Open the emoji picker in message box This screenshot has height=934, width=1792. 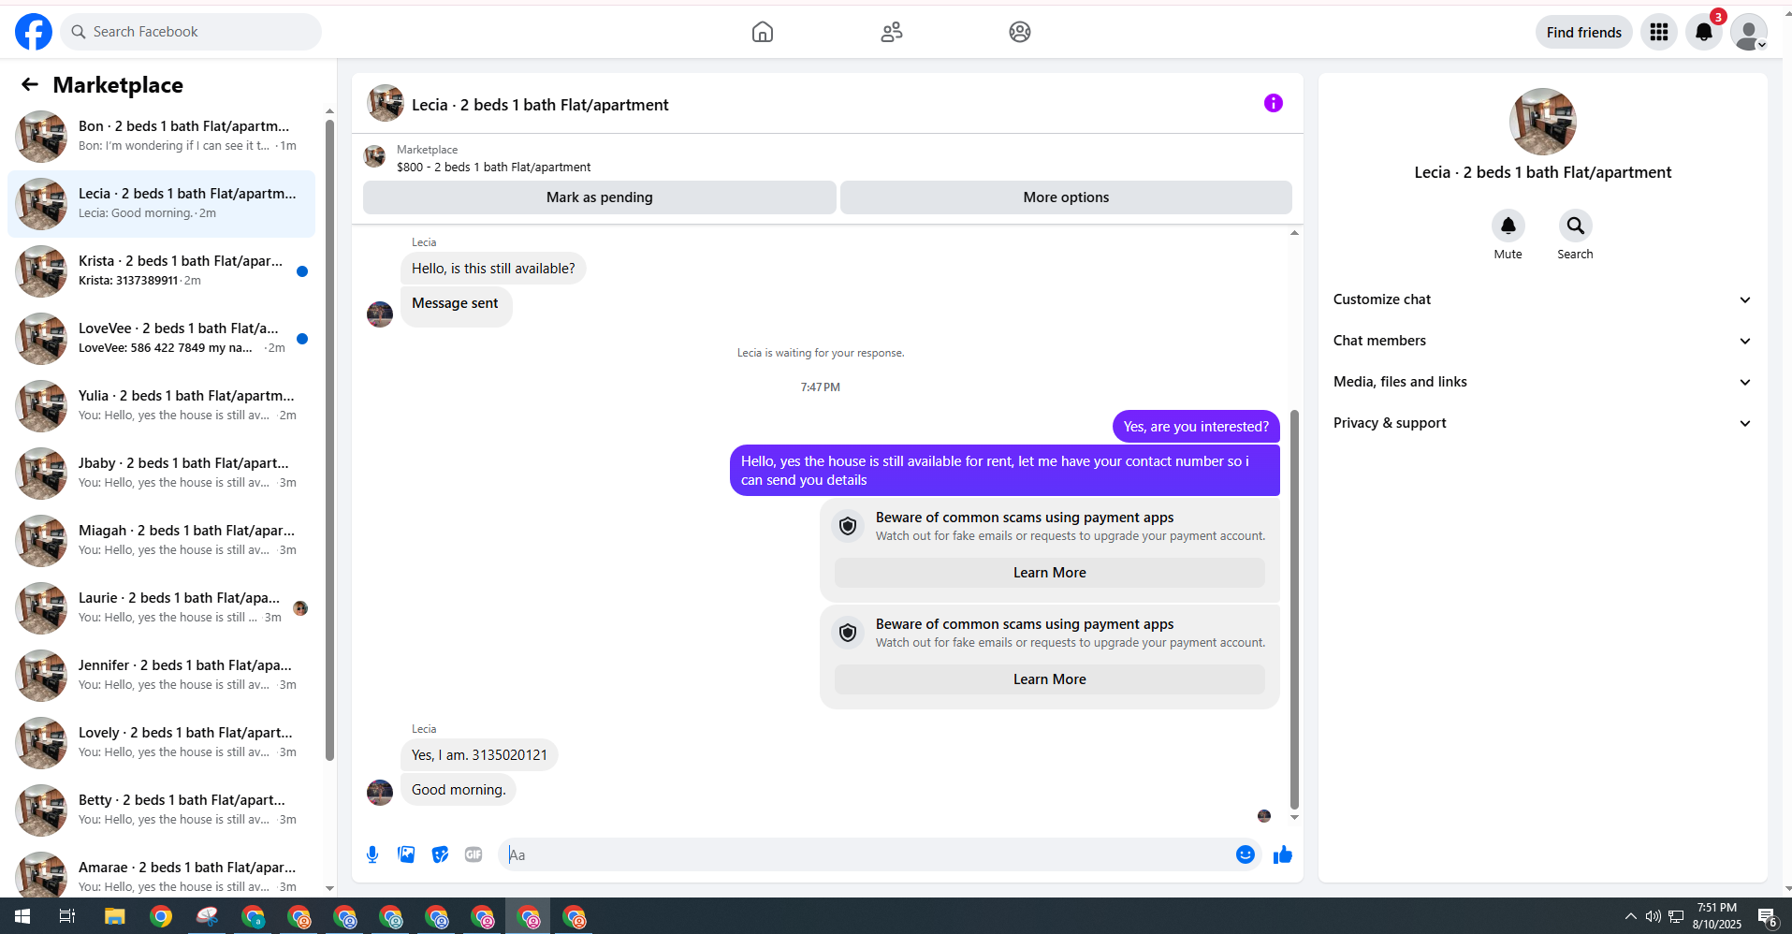(1246, 854)
